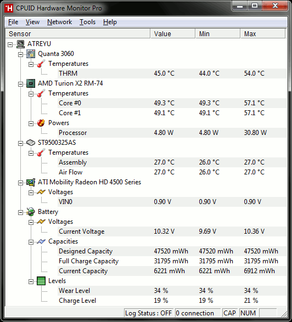This screenshot has width=292, height=322.
Task: Select the Wear Level row
Action: pyautogui.click(x=172, y=291)
